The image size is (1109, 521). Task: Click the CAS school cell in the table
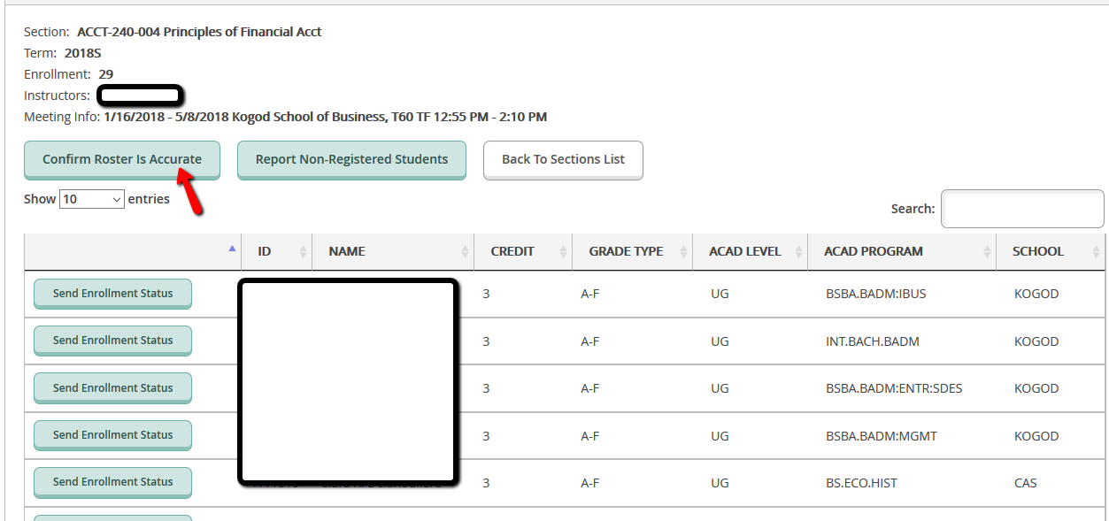point(1025,483)
